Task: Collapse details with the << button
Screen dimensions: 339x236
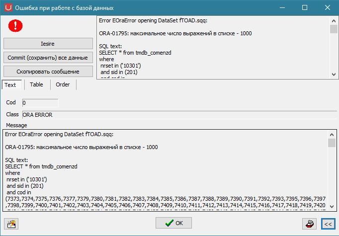Action: (x=328, y=224)
